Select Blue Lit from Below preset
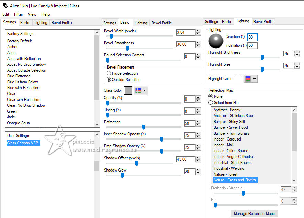The width and height of the screenshot is (304, 218). (22, 82)
